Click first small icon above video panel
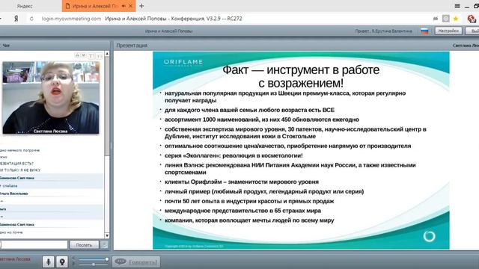The height and width of the screenshot is (269, 479). [x=77, y=55]
